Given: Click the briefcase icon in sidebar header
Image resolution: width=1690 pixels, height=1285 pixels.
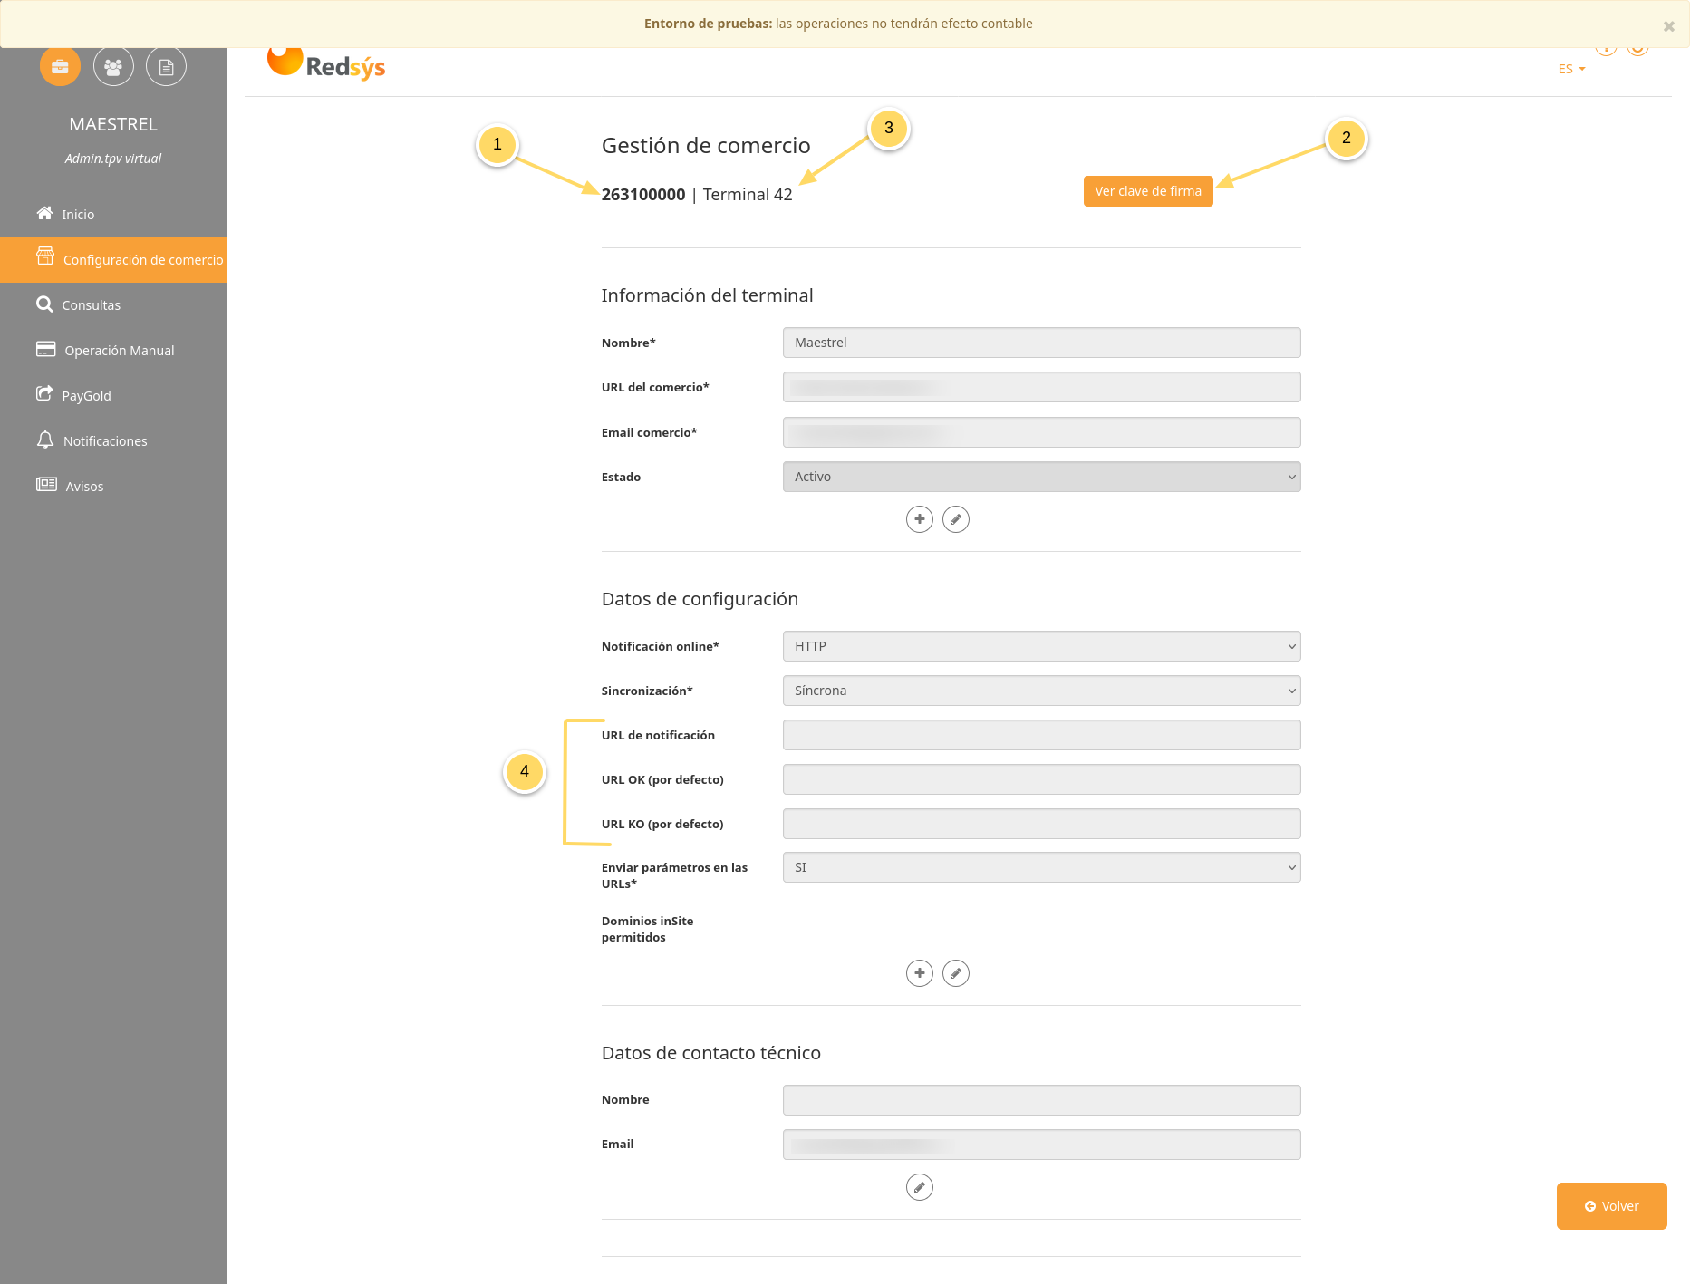Looking at the screenshot, I should [60, 67].
